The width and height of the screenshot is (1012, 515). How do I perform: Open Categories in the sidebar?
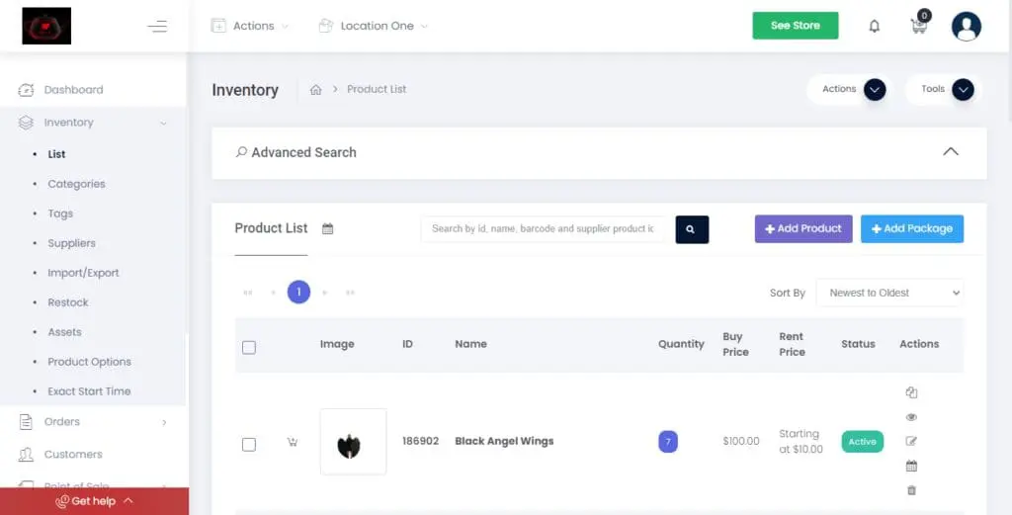click(x=76, y=184)
